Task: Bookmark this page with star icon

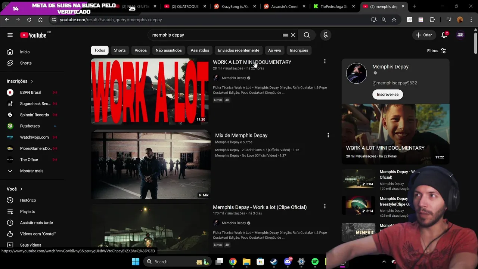Action: click(394, 20)
